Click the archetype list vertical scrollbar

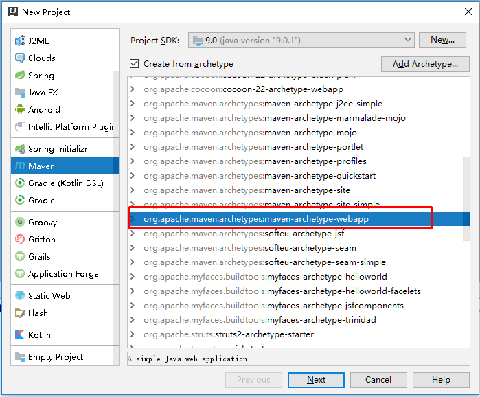pos(466,199)
